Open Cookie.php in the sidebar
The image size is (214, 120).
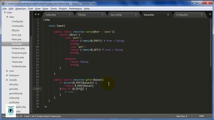17,26
